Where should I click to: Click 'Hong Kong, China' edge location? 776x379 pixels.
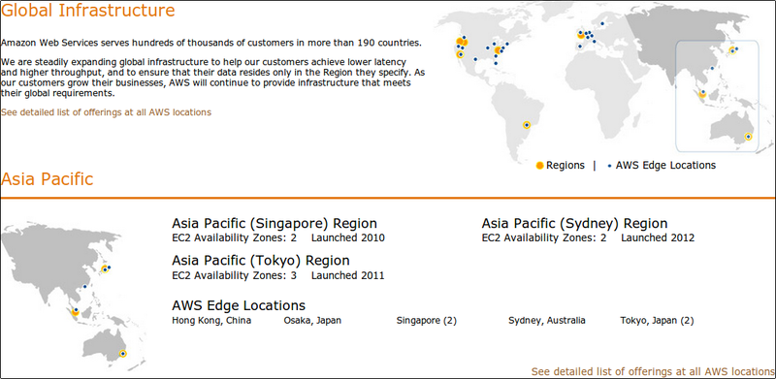(211, 321)
